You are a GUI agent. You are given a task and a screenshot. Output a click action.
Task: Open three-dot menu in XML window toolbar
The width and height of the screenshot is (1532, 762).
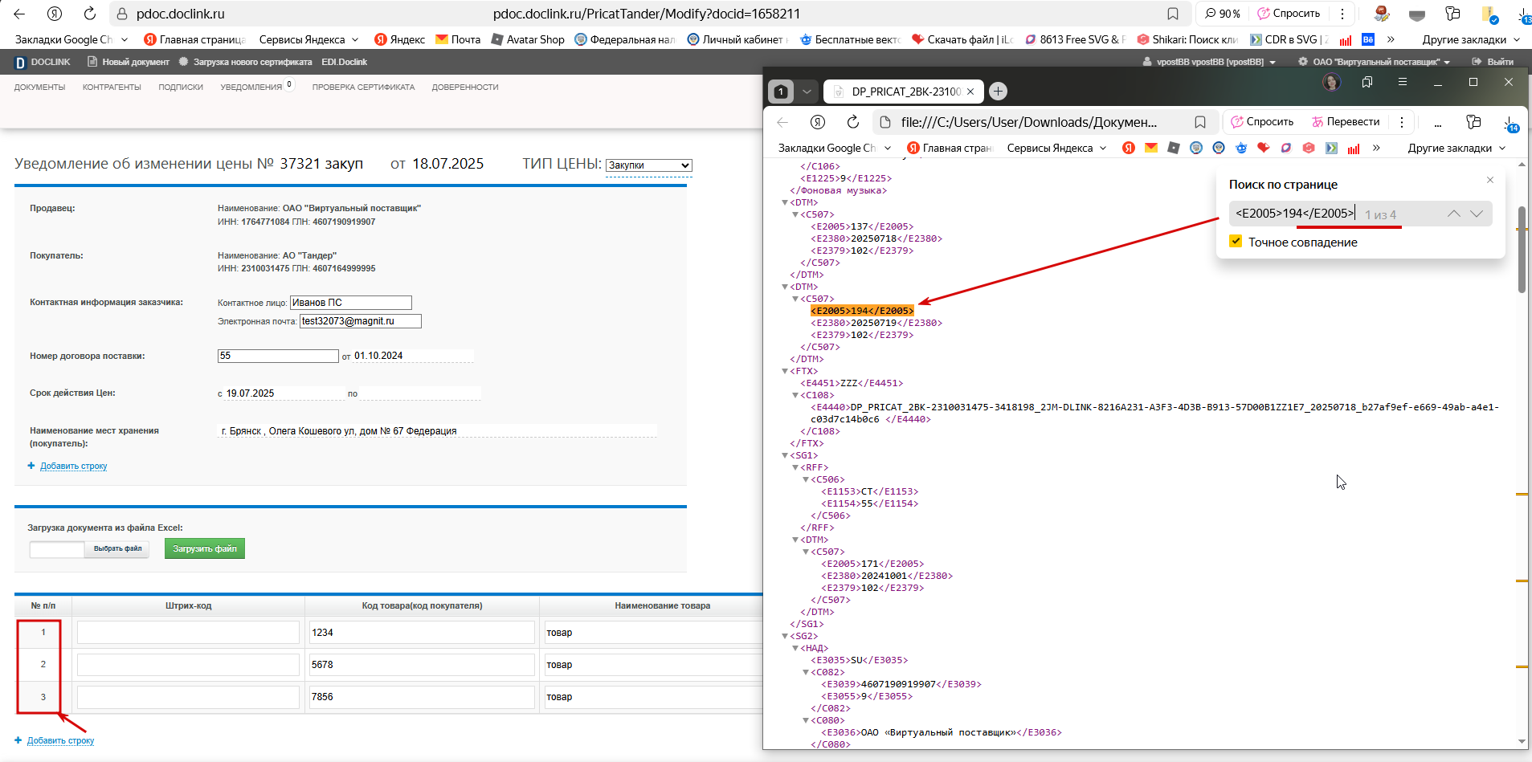[1402, 122]
